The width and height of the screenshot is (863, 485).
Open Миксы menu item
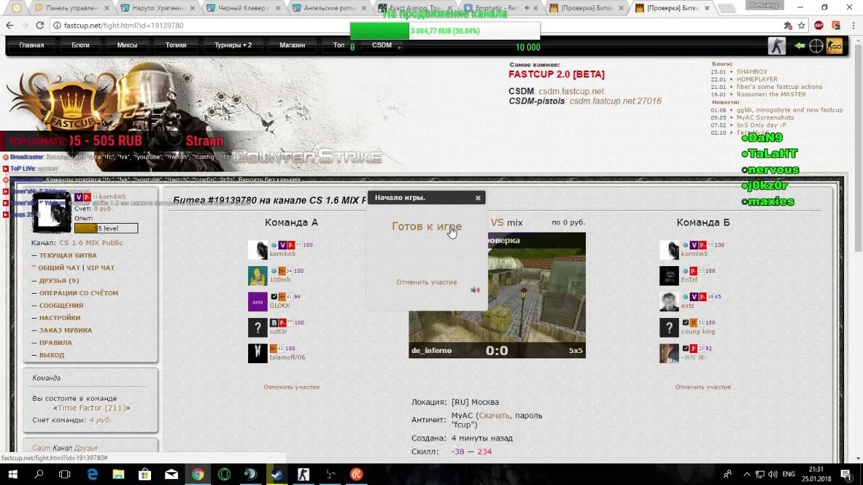[127, 45]
